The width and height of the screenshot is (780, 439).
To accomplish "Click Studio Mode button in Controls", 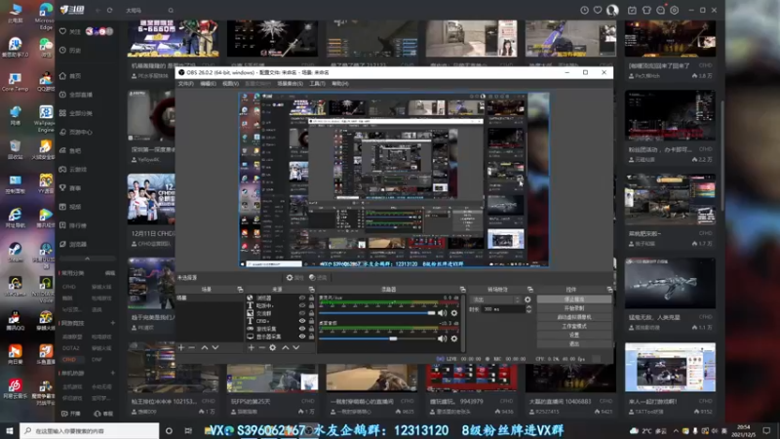I will 574,326.
